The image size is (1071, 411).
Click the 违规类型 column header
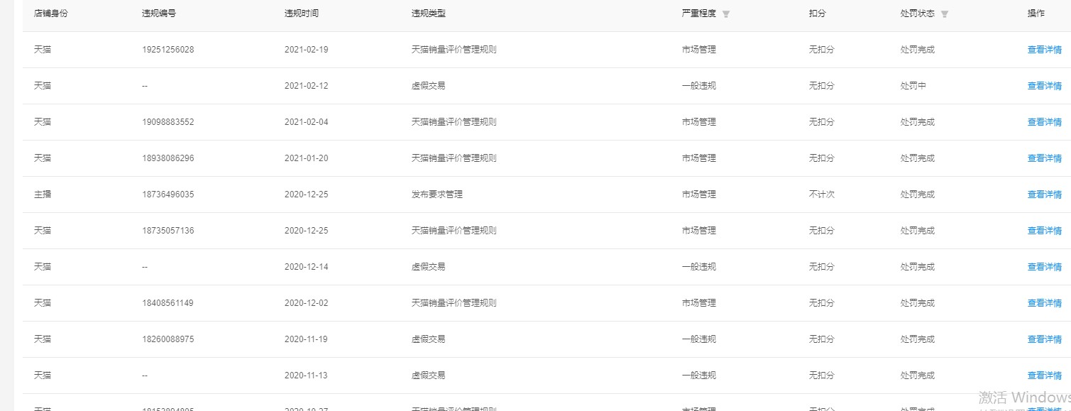429,13
